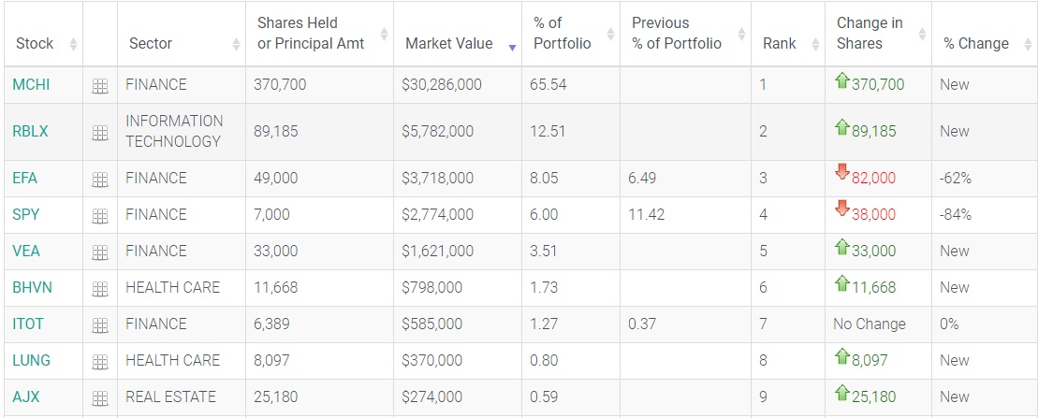Open the grid icon in the MCHI row

click(x=100, y=86)
